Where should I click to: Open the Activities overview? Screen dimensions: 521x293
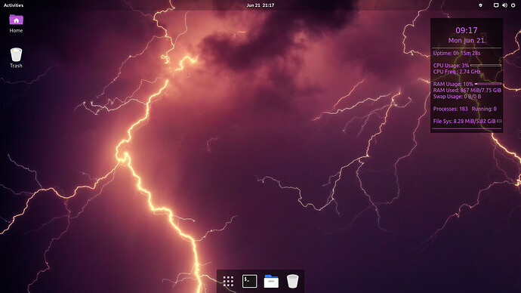tap(14, 5)
